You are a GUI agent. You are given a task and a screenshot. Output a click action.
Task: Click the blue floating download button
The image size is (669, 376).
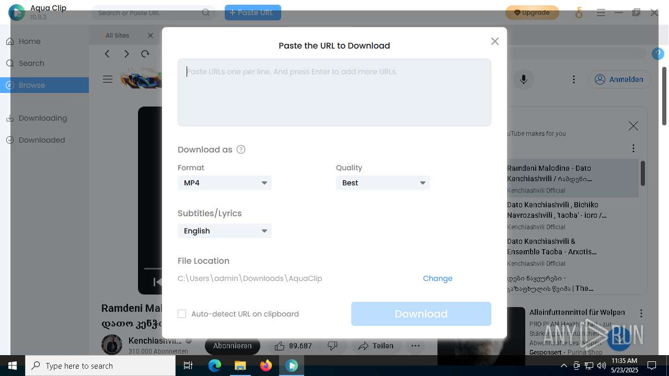[x=619, y=338]
